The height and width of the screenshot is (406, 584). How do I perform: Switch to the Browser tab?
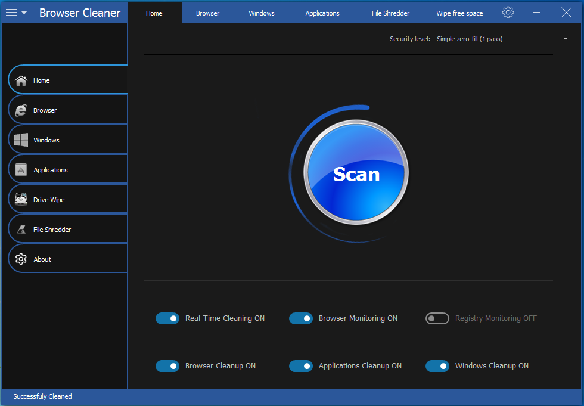tap(208, 13)
